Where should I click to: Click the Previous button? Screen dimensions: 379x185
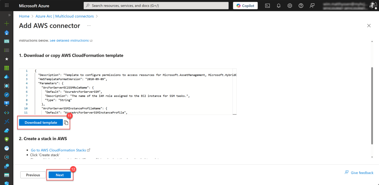(33, 175)
